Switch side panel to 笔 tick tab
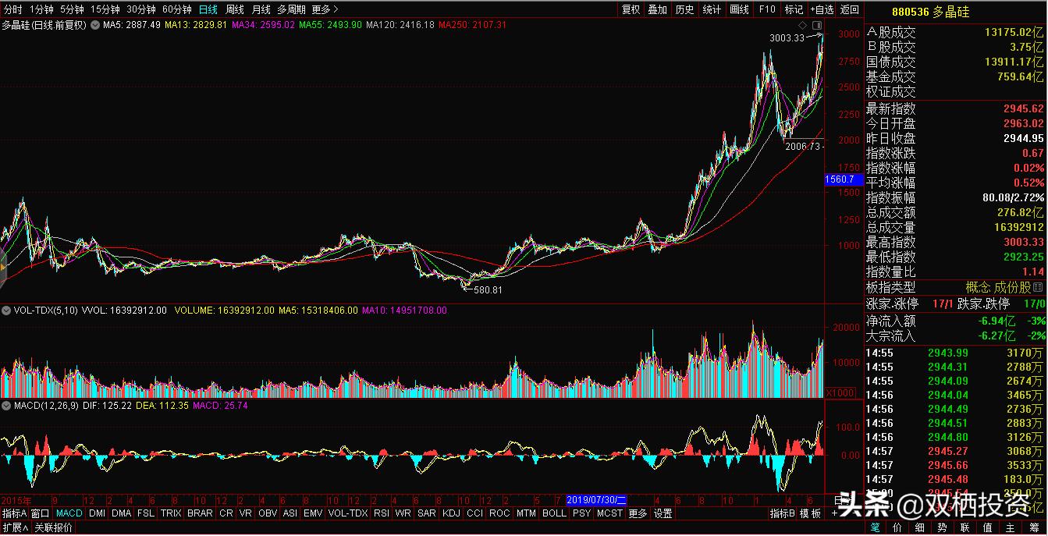Screen dimensions: 1048x536 [x=875, y=527]
